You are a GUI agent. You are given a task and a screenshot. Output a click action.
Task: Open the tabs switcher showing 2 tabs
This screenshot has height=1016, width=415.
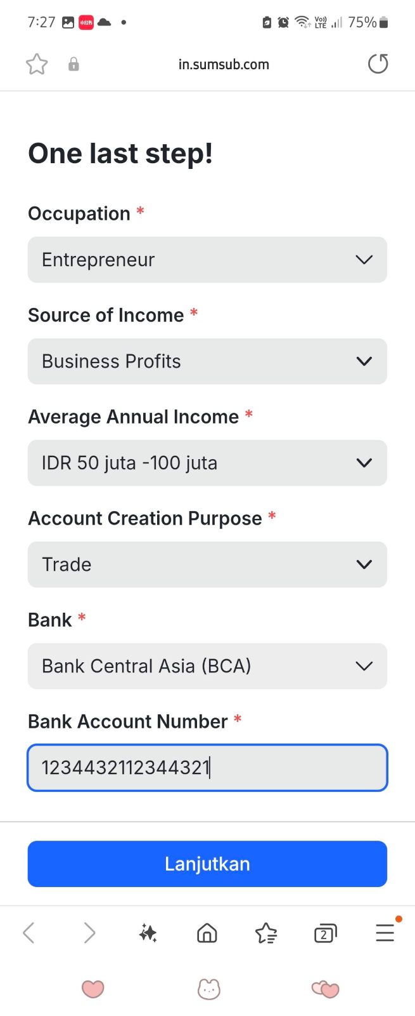(325, 933)
